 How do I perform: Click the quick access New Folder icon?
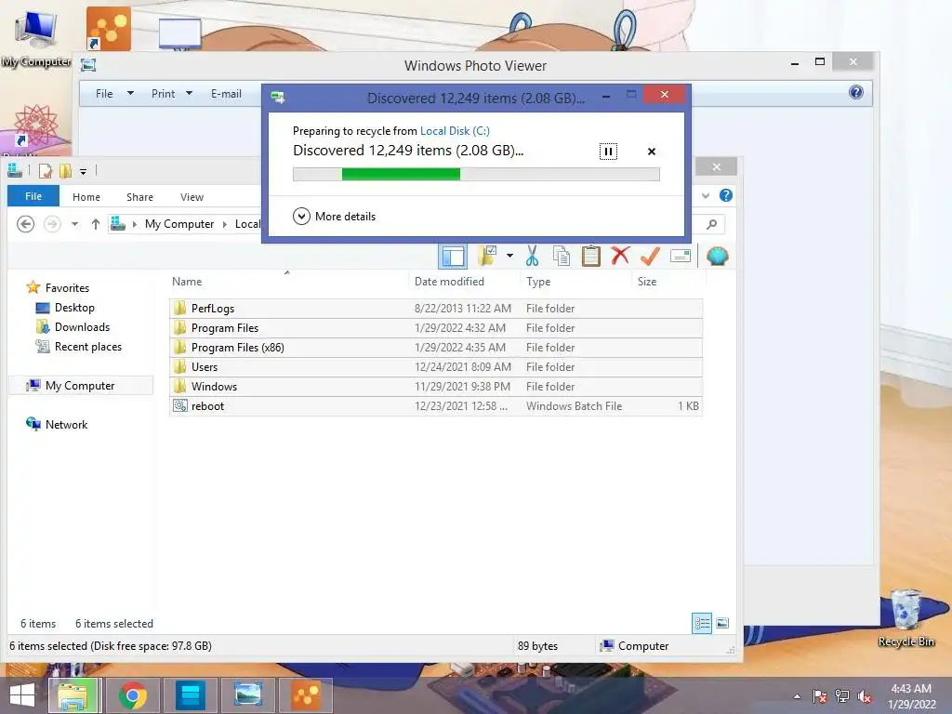65,171
